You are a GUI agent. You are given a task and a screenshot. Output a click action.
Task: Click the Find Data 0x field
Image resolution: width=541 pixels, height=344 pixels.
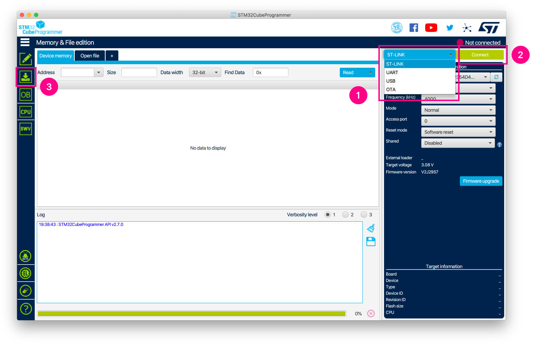[270, 72]
